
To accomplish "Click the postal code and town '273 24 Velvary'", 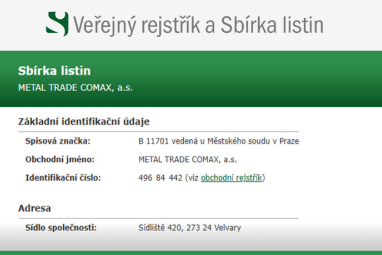I will click(215, 228).
